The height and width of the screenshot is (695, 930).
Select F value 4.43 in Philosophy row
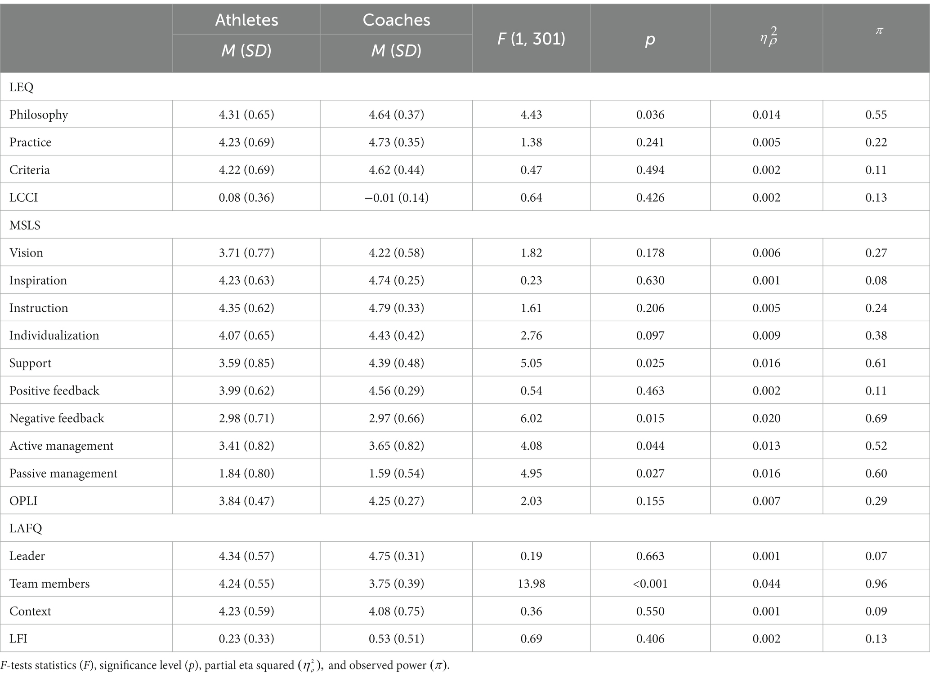531,115
